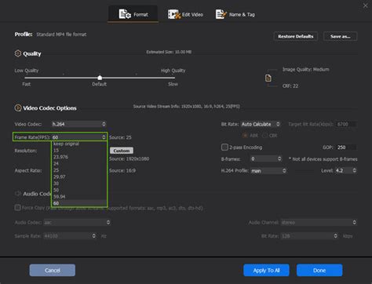Open the Level 4.2 dropdown
372x284 pixels.
pos(346,170)
